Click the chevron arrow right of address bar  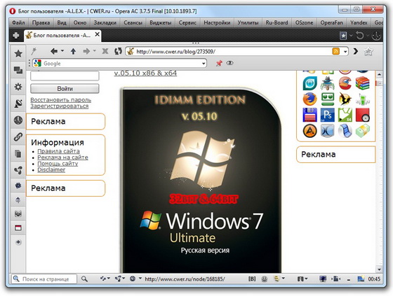355,51
